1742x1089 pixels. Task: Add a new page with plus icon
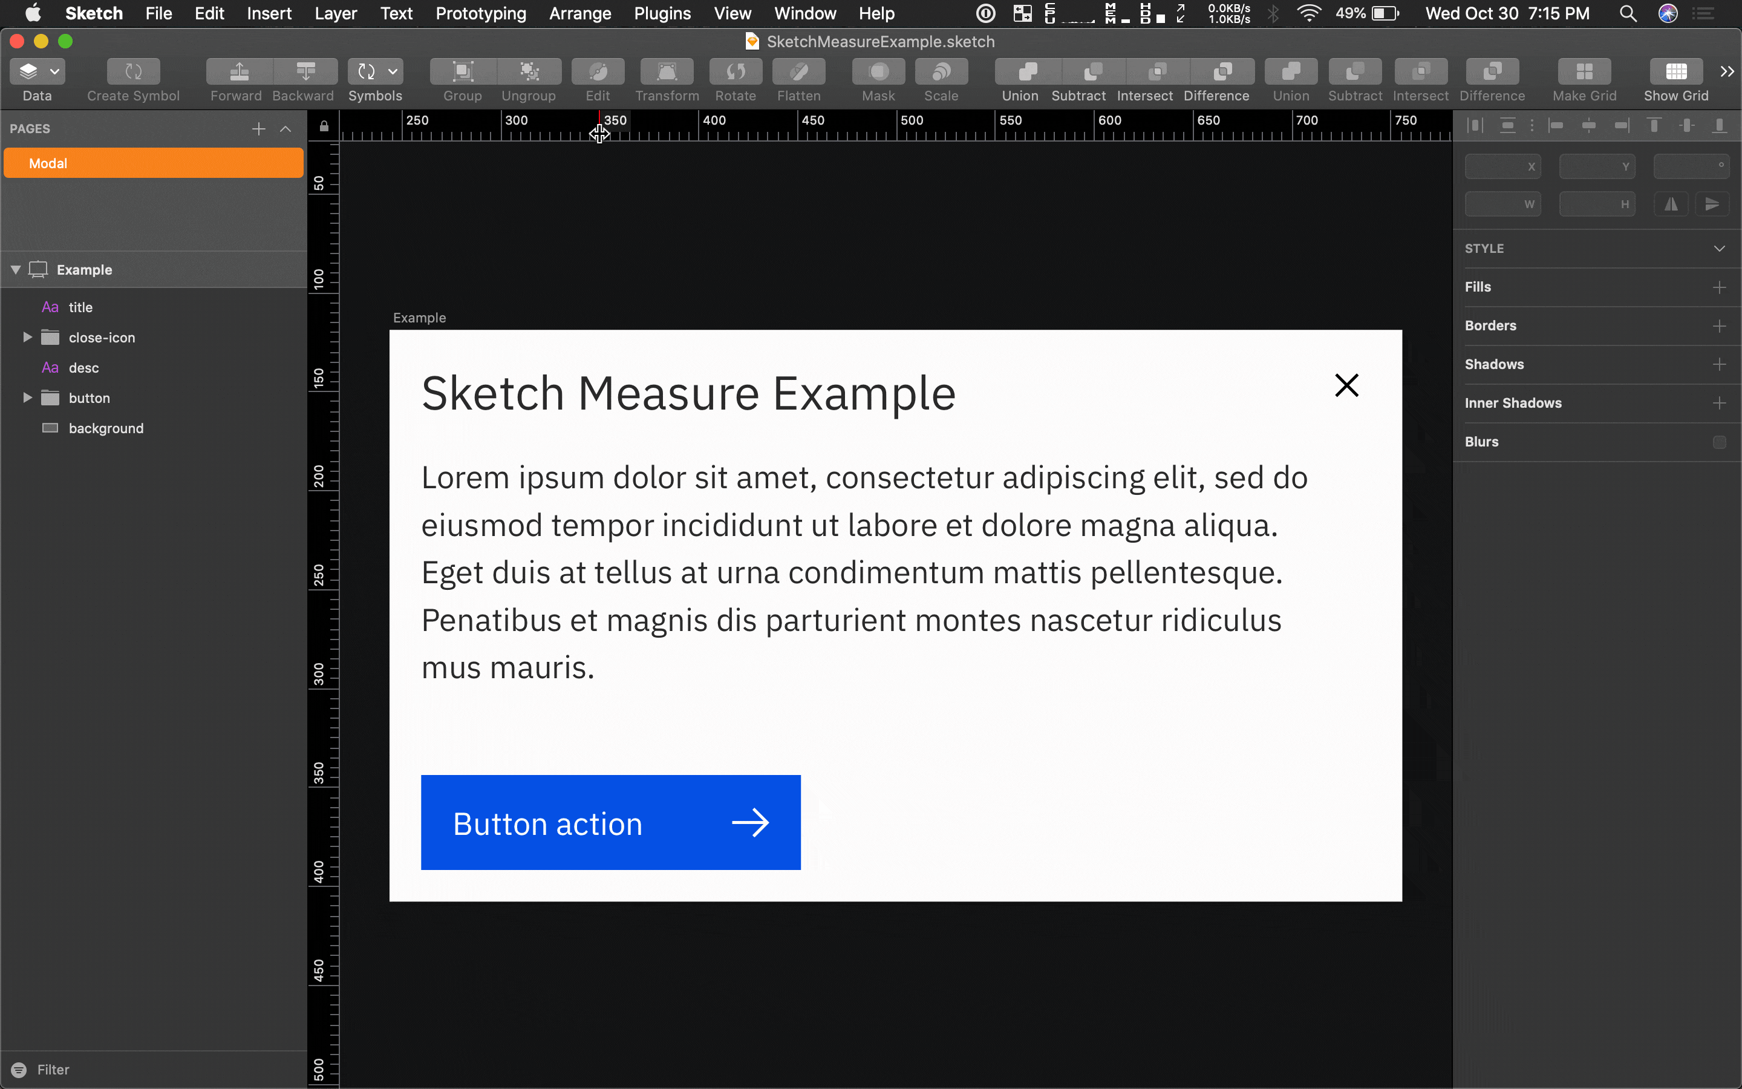tap(258, 129)
